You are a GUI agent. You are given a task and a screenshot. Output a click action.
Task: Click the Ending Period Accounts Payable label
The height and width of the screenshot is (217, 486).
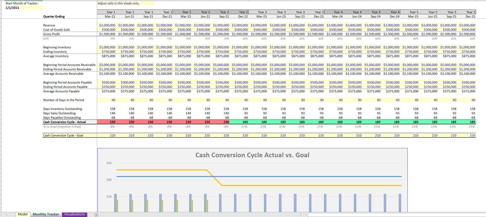pos(65,87)
